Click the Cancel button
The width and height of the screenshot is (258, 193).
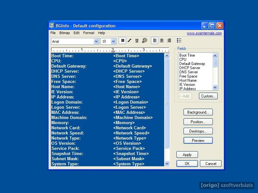211,164
